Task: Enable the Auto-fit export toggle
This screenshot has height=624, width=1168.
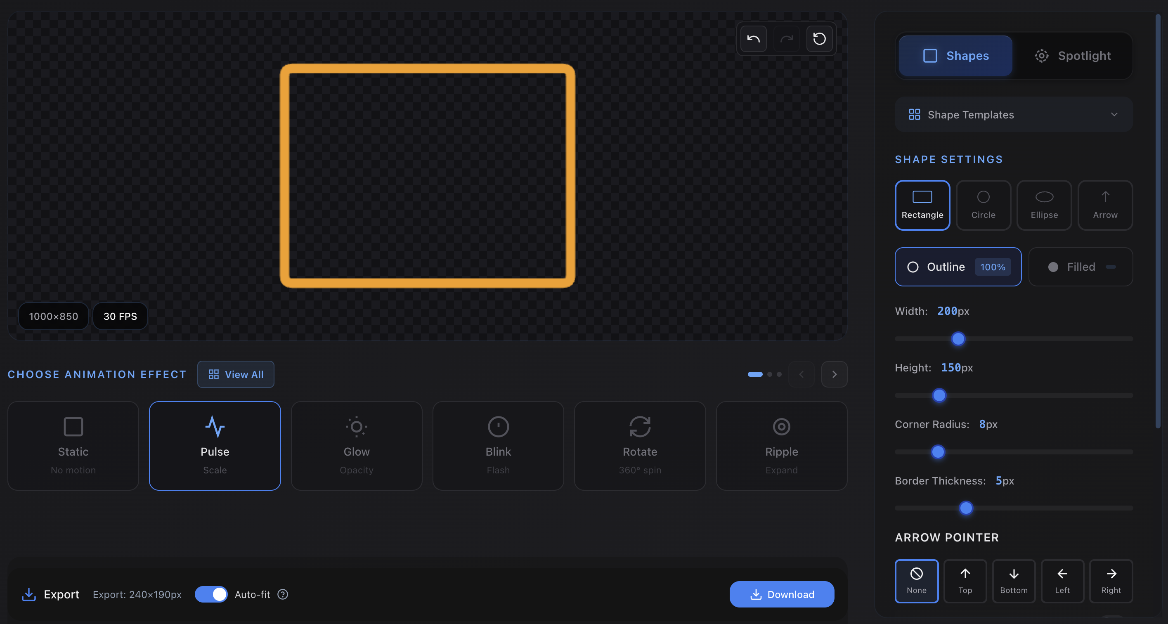Action: pyautogui.click(x=211, y=594)
